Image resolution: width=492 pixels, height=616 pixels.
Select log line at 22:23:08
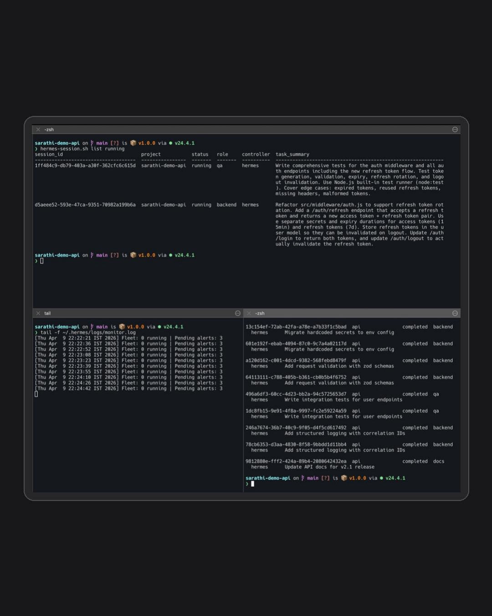(128, 355)
